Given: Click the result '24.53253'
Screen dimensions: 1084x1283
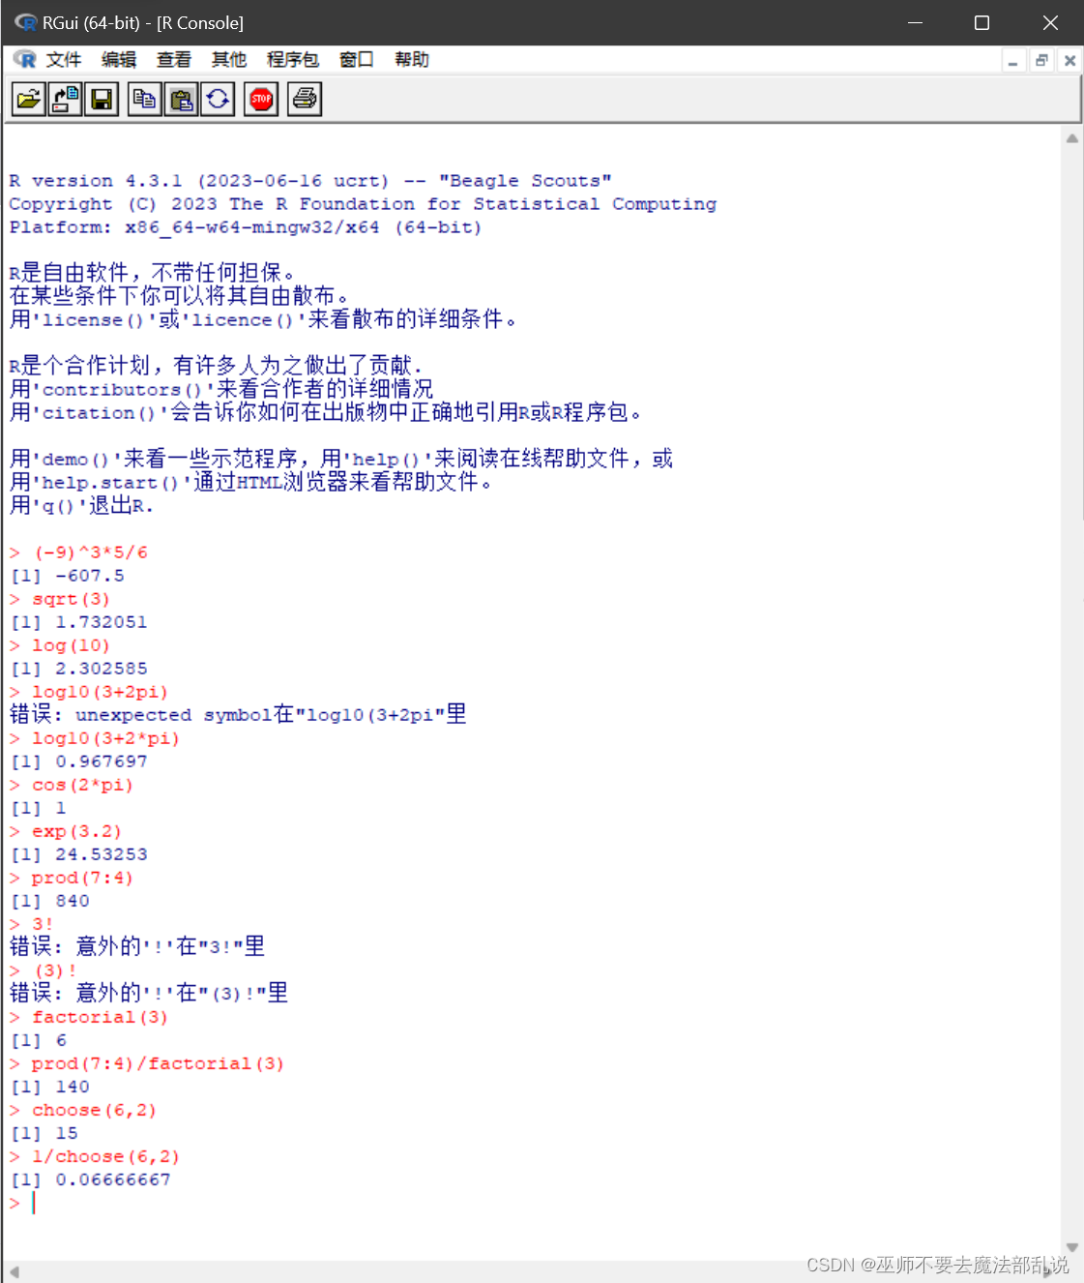Looking at the screenshot, I should pyautogui.click(x=102, y=854).
